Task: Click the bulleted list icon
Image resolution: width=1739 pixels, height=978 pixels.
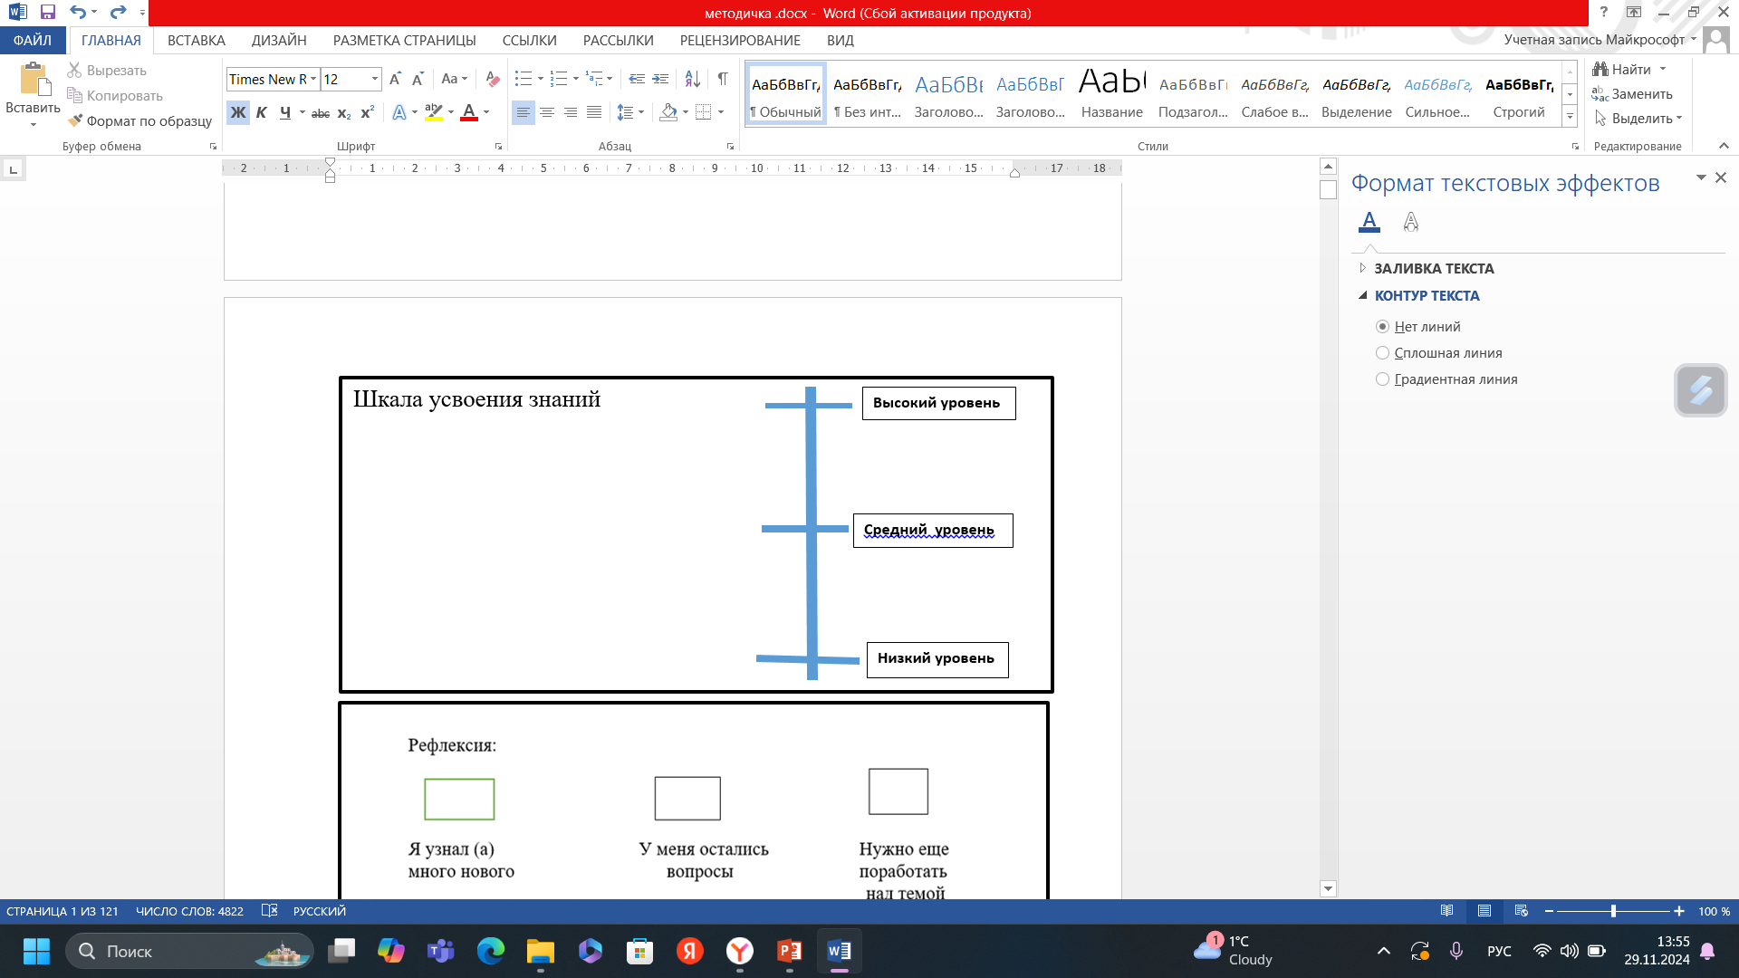Action: tap(523, 79)
